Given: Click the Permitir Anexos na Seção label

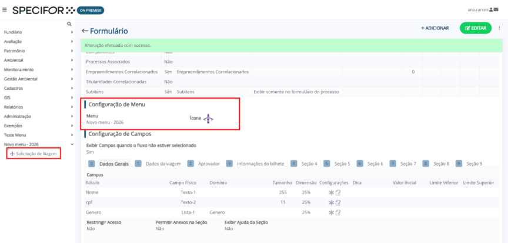Looking at the screenshot, I should [182, 222].
